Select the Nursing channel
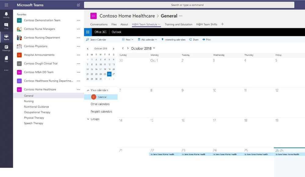This screenshot has width=305, height=177. point(29,101)
